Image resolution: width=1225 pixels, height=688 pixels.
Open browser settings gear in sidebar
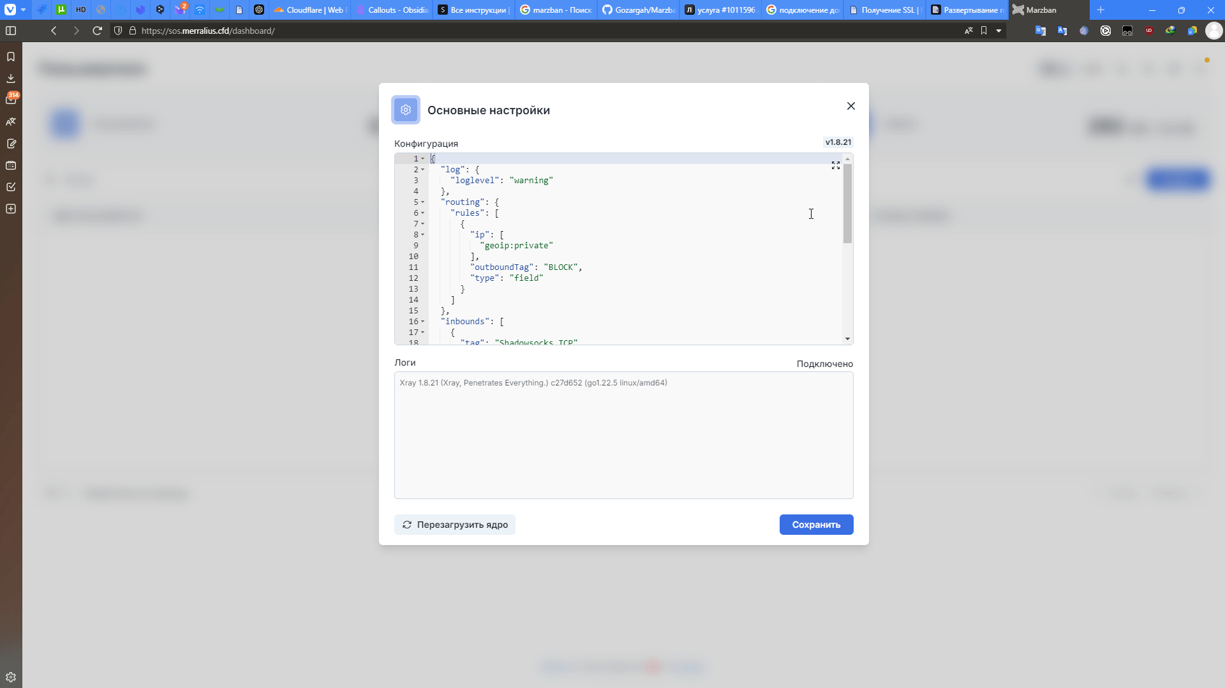click(x=11, y=677)
